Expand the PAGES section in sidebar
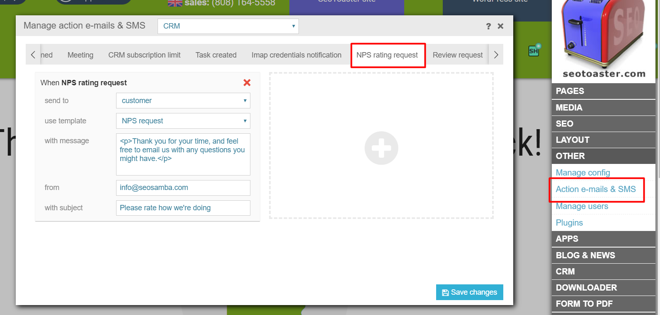The width and height of the screenshot is (660, 315). (604, 91)
